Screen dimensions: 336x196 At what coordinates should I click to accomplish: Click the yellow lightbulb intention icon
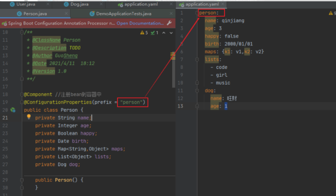click(x=29, y=117)
